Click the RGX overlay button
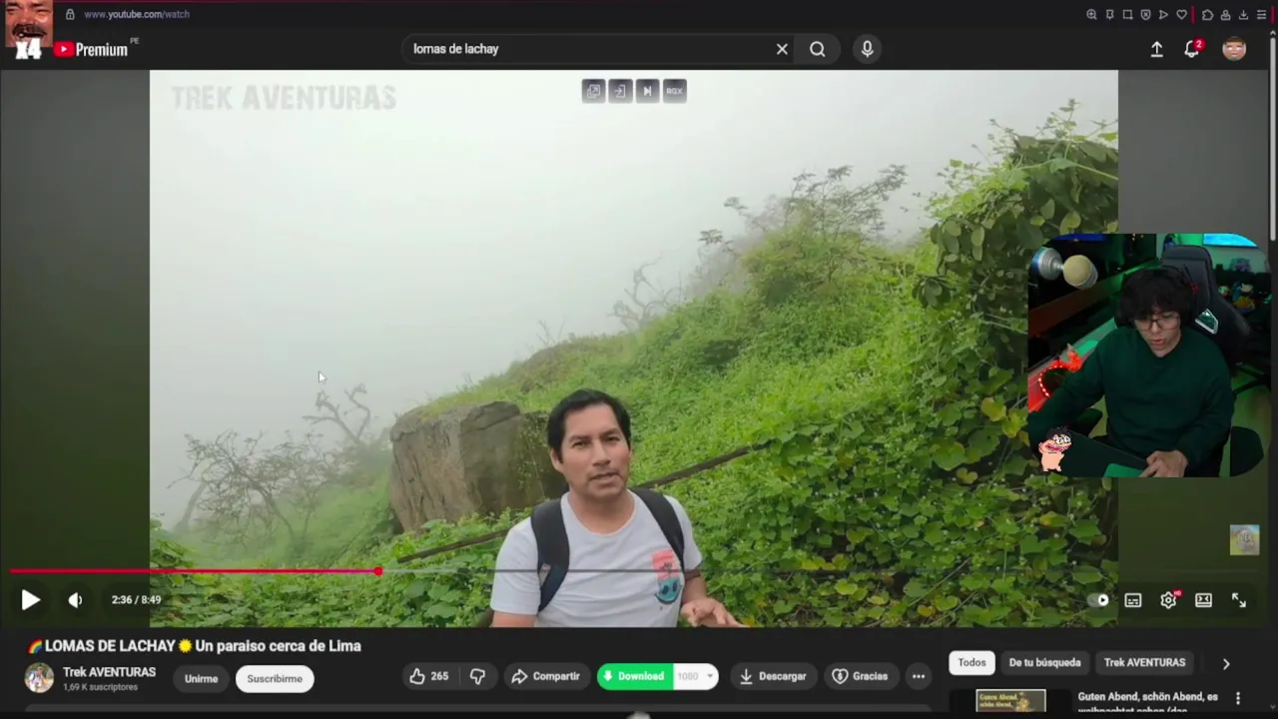Screen dimensions: 1278x719 (x=674, y=91)
